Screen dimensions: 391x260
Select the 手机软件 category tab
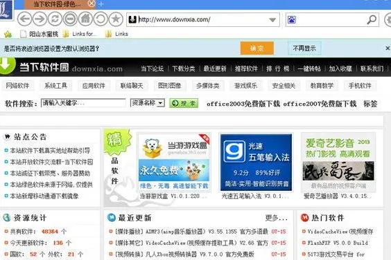pyautogui.click(x=360, y=86)
